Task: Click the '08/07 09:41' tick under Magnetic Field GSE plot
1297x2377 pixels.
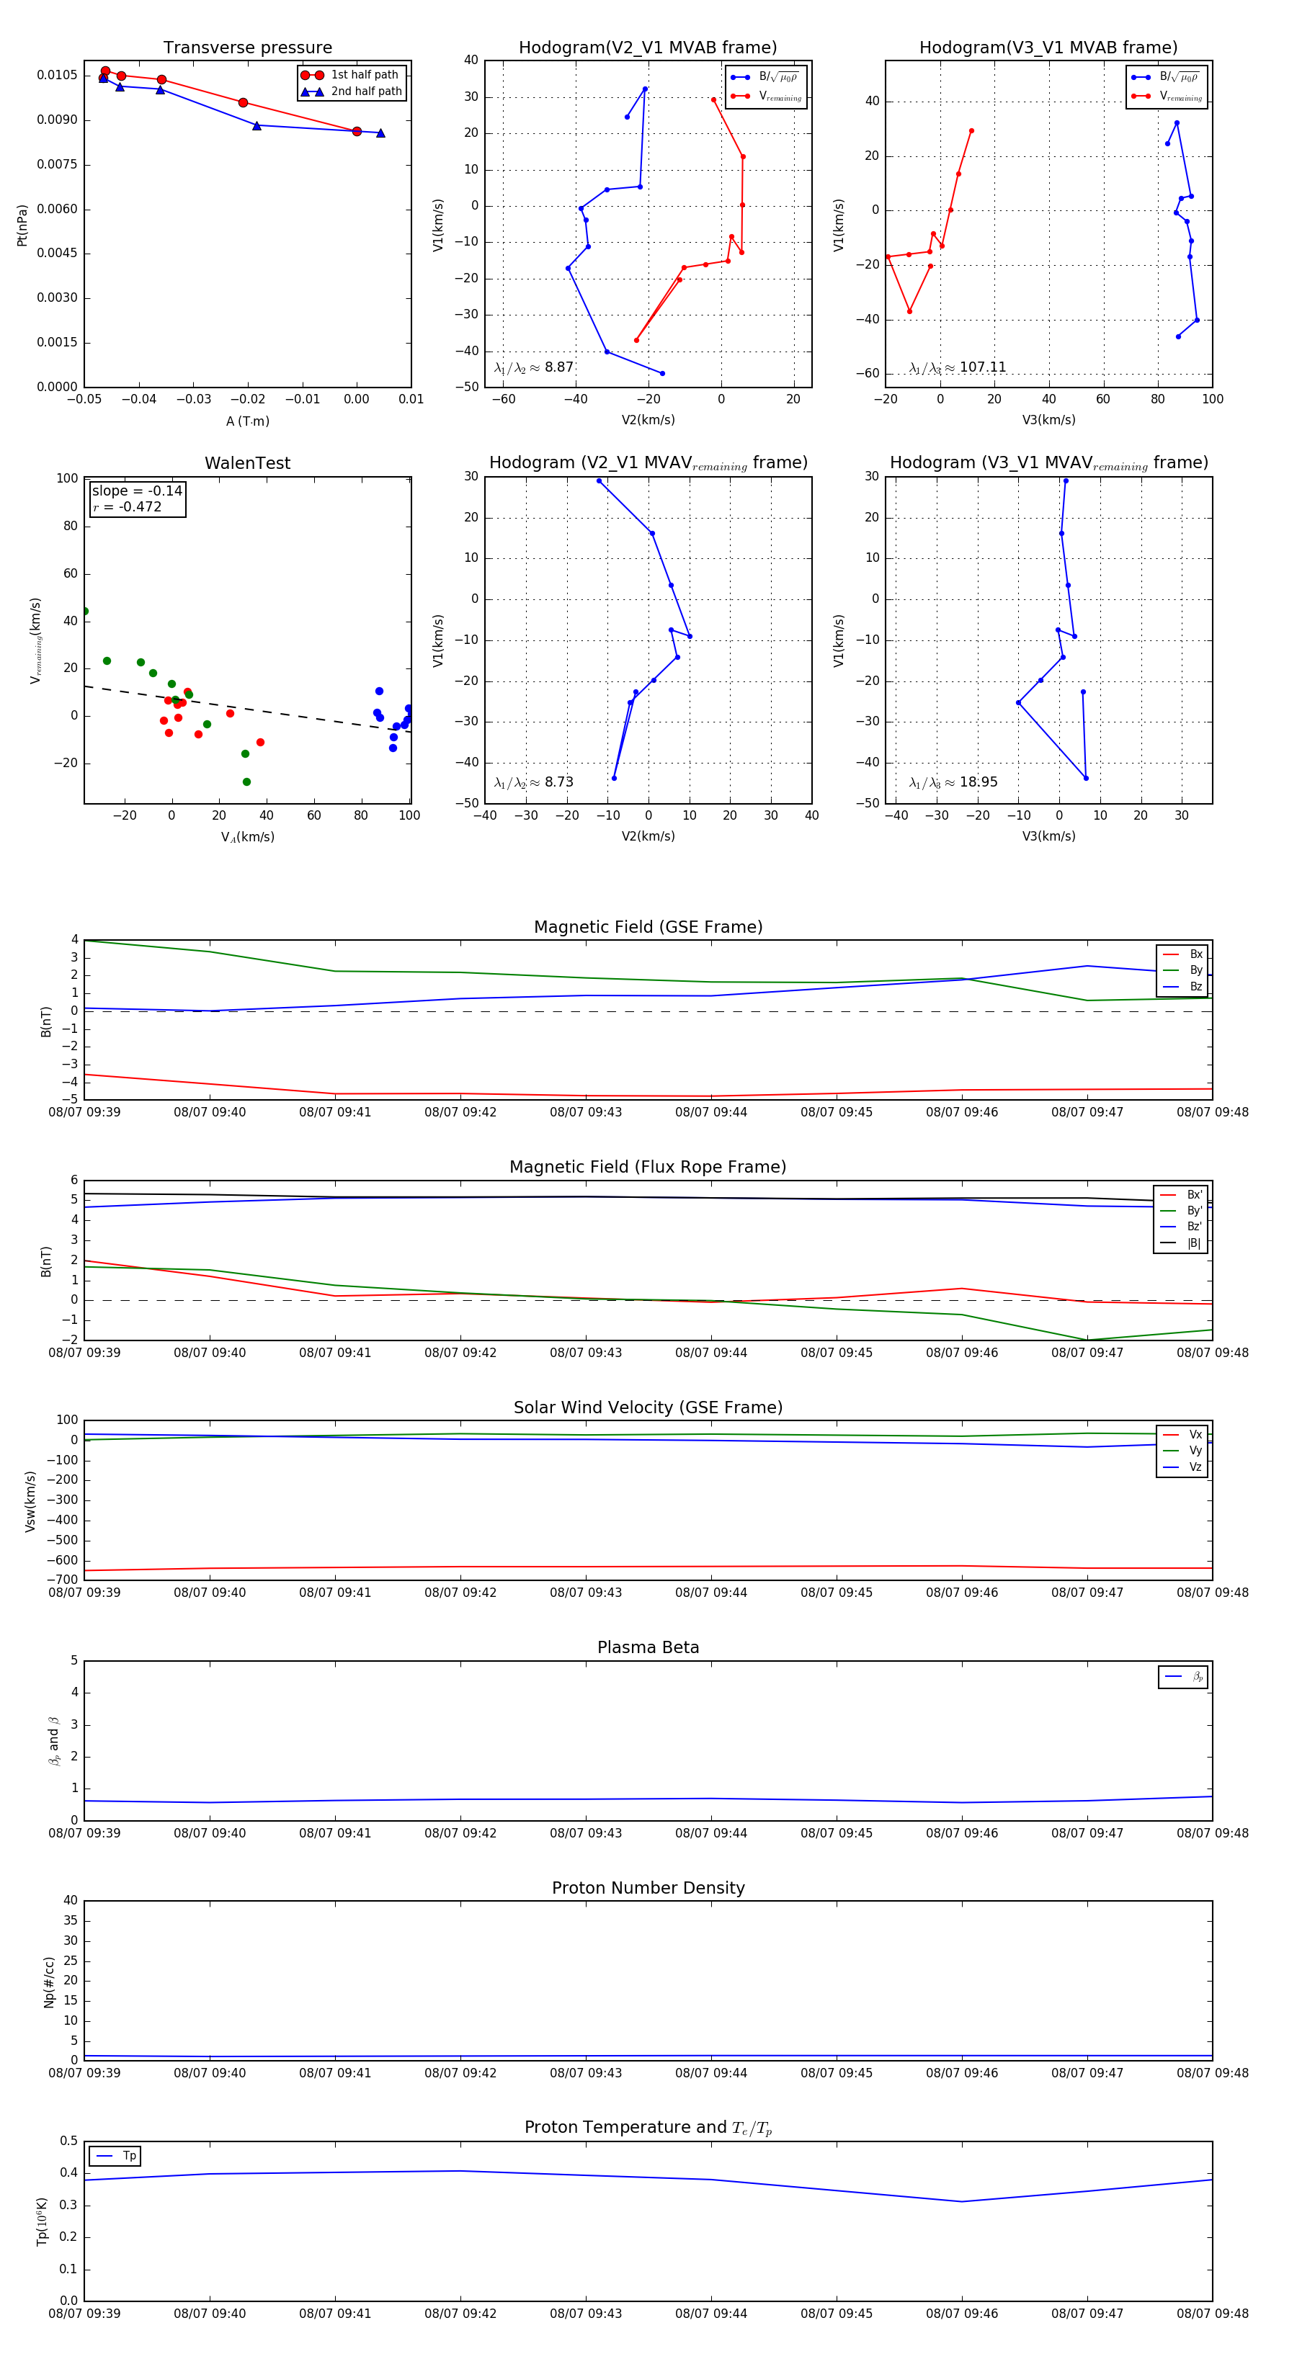Action: (335, 1112)
